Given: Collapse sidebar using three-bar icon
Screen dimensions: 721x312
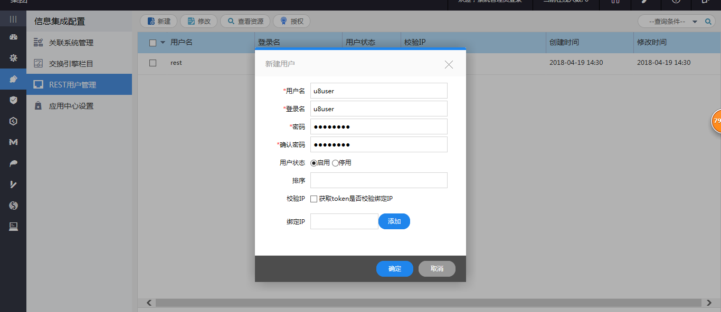Looking at the screenshot, I should pyautogui.click(x=13, y=19).
